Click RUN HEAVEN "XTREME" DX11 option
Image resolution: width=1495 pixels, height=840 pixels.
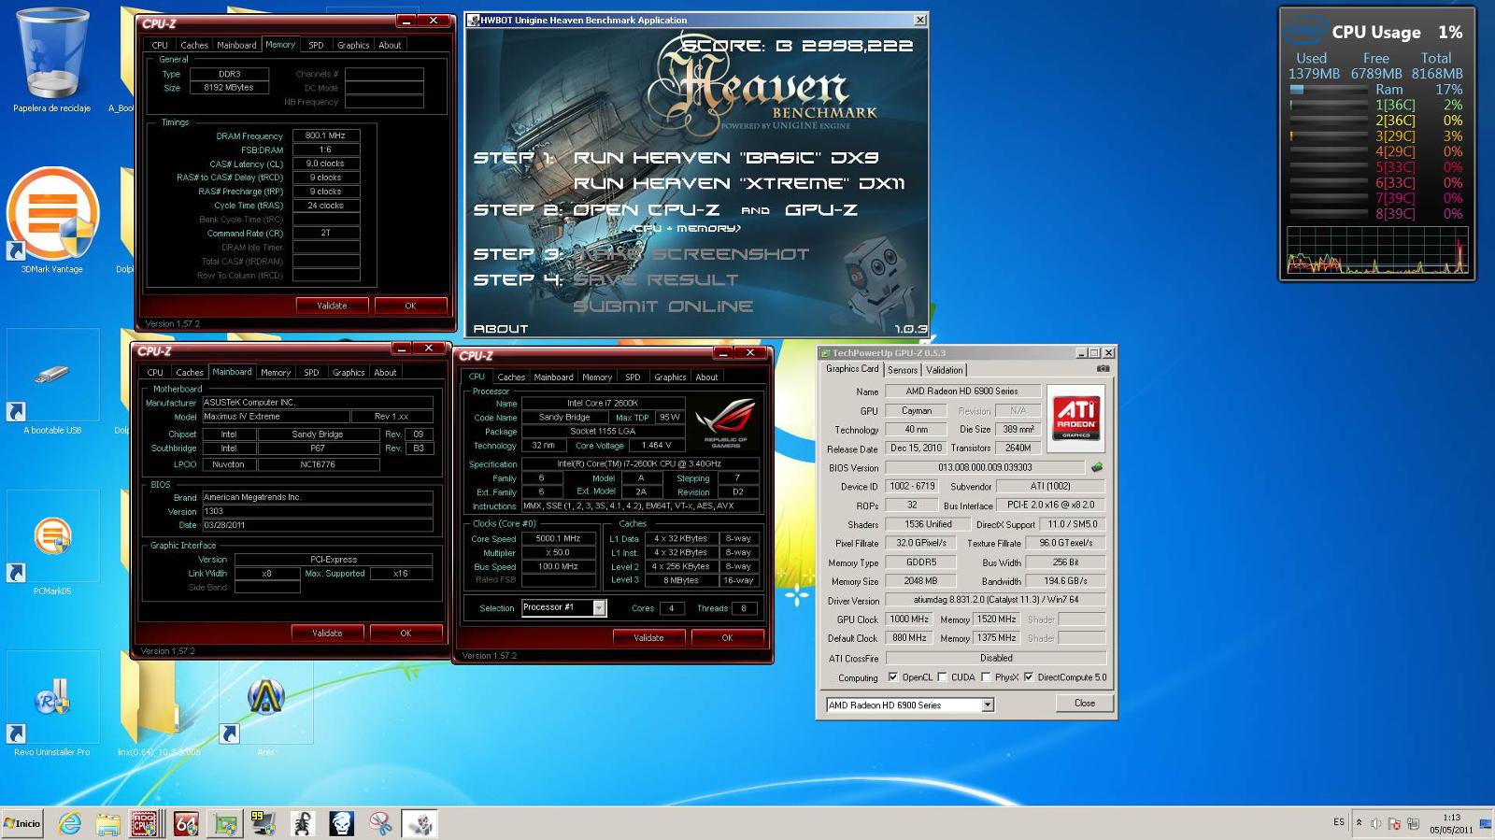[x=739, y=183]
